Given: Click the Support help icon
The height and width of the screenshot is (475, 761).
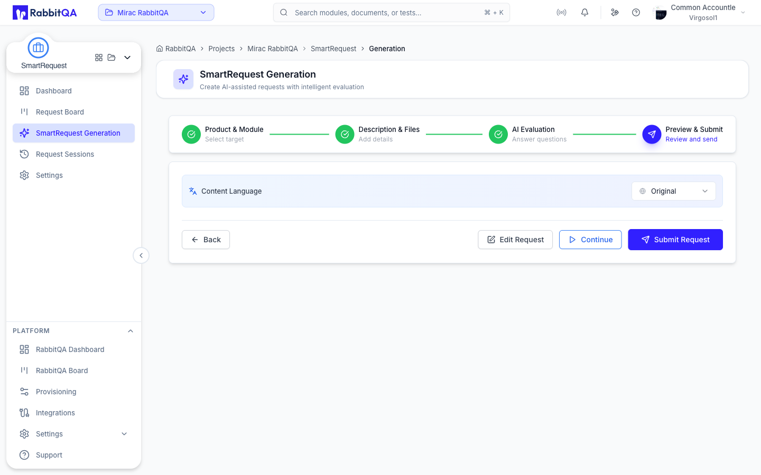Looking at the screenshot, I should tap(24, 455).
